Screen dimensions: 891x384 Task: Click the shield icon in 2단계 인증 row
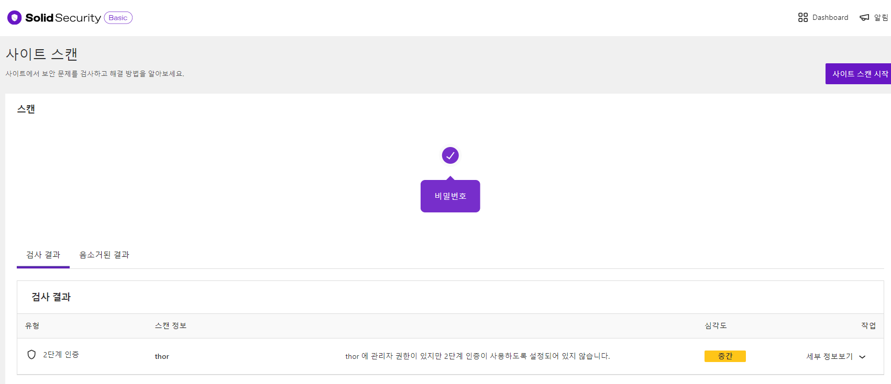coord(31,355)
